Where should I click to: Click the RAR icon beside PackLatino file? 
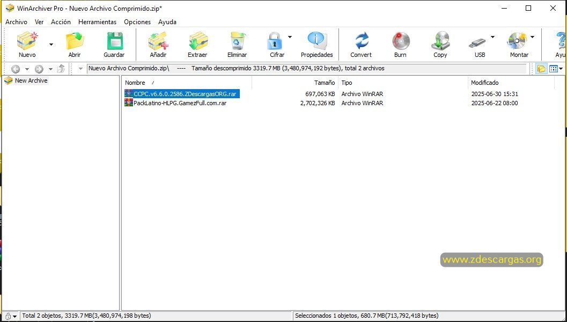pyautogui.click(x=129, y=103)
